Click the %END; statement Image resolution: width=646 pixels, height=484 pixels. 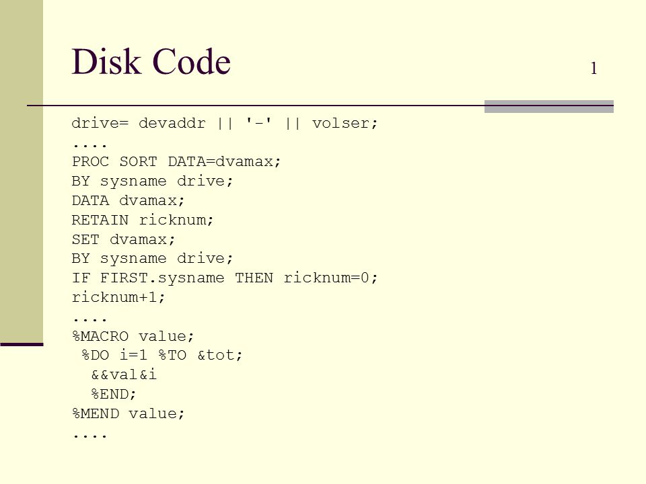point(113,394)
